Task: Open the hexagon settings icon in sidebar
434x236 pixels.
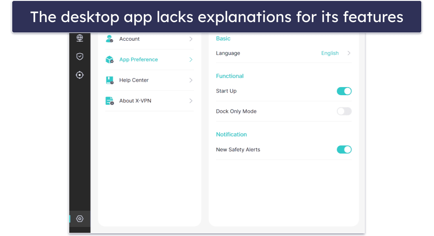Action: pyautogui.click(x=80, y=219)
